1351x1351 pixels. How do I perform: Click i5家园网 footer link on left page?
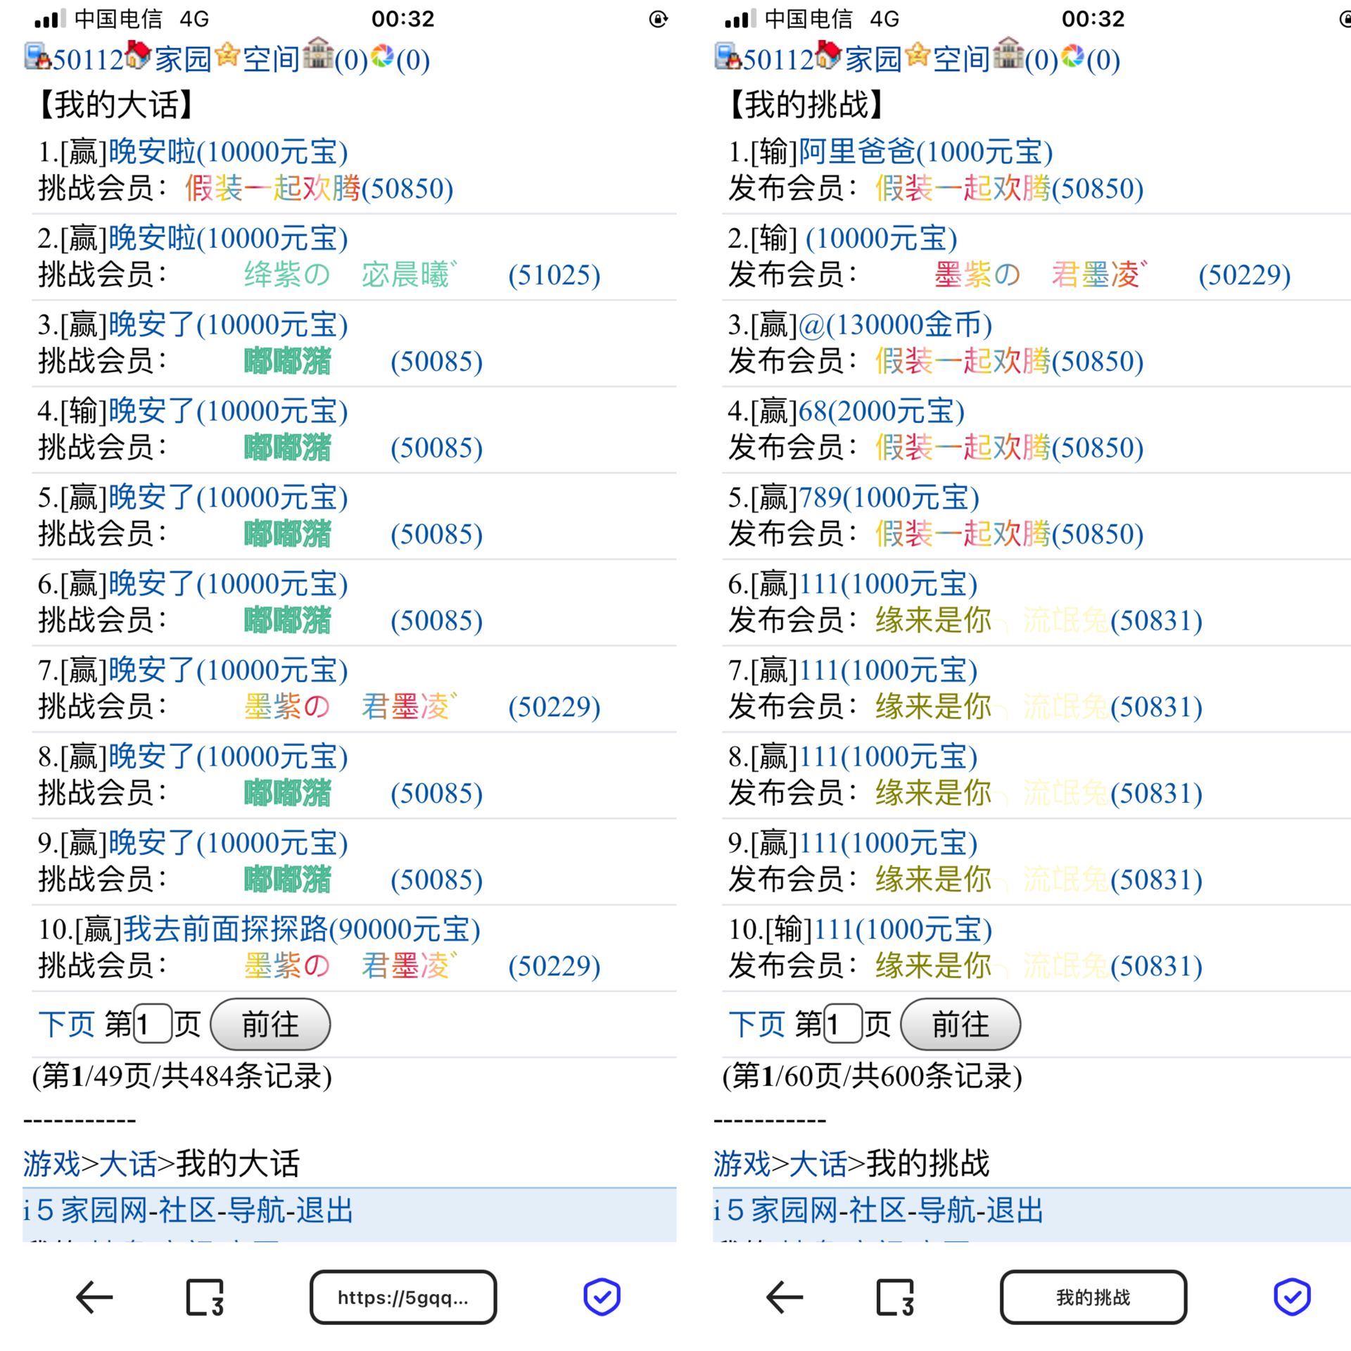coord(85,1211)
